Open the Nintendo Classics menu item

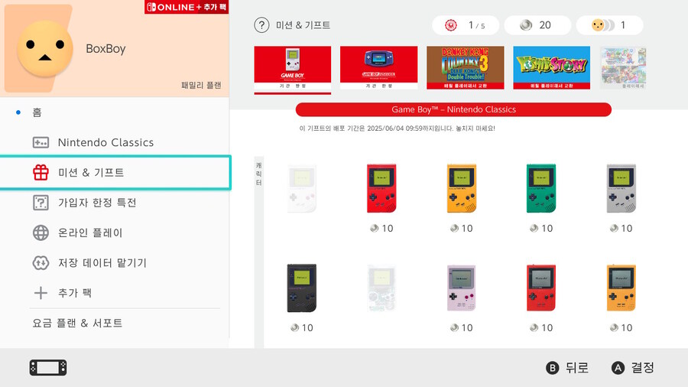115,142
